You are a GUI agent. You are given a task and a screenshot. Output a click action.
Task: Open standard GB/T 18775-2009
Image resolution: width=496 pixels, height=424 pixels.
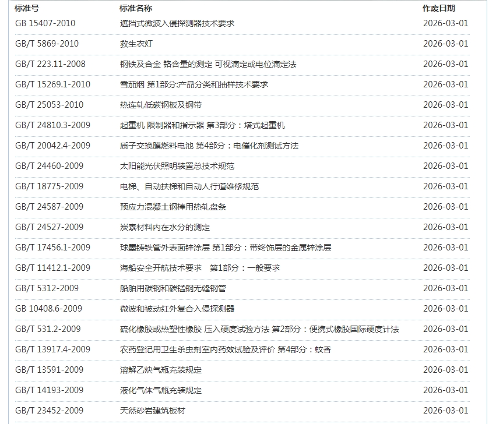tap(49, 186)
